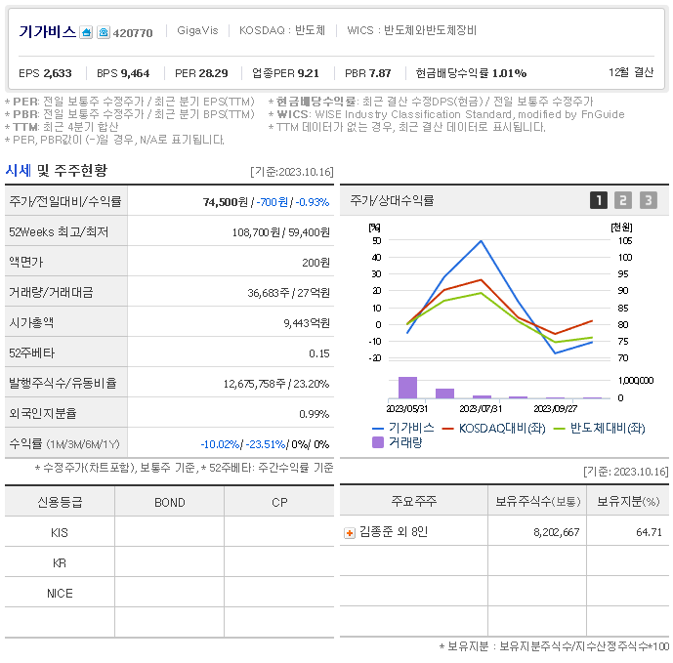This screenshot has width=673, height=663.
Task: Click the NICE credit rating row
Action: click(169, 593)
